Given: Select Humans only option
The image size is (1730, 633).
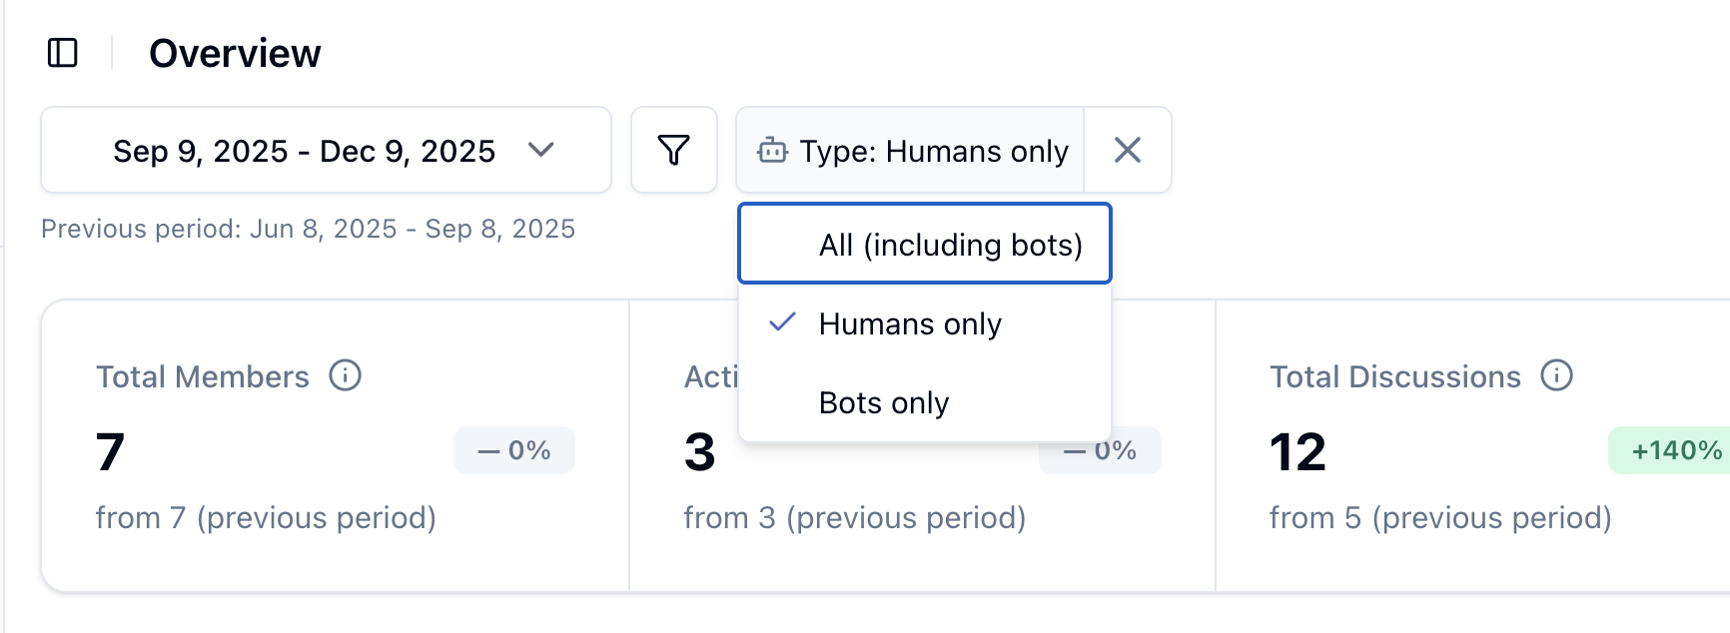Looking at the screenshot, I should pyautogui.click(x=910, y=323).
